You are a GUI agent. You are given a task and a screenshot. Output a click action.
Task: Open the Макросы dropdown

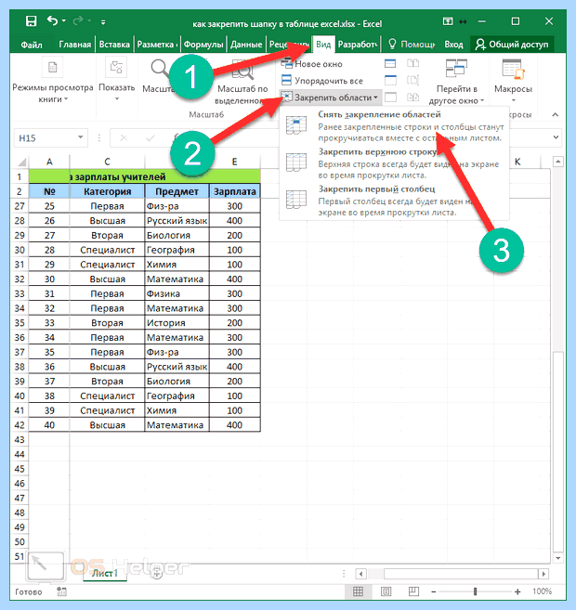[x=513, y=81]
